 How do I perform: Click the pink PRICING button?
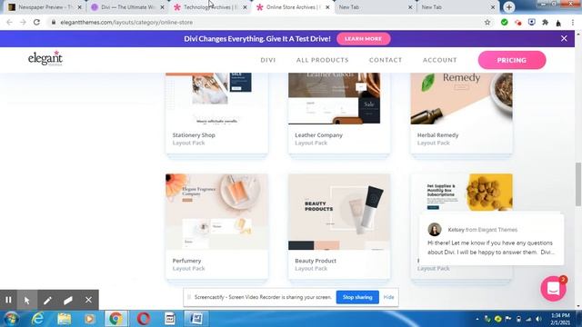click(x=512, y=60)
